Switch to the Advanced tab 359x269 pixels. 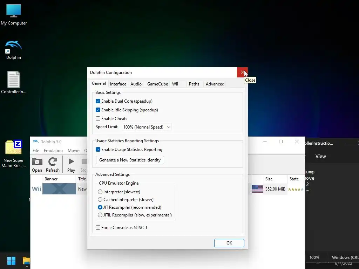[215, 84]
